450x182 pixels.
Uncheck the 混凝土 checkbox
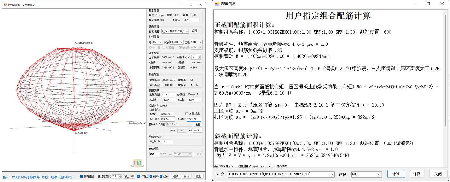click(138, 177)
